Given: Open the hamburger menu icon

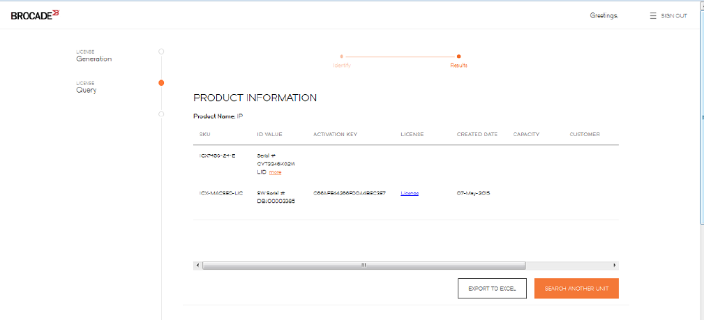Looking at the screenshot, I should tap(653, 16).
